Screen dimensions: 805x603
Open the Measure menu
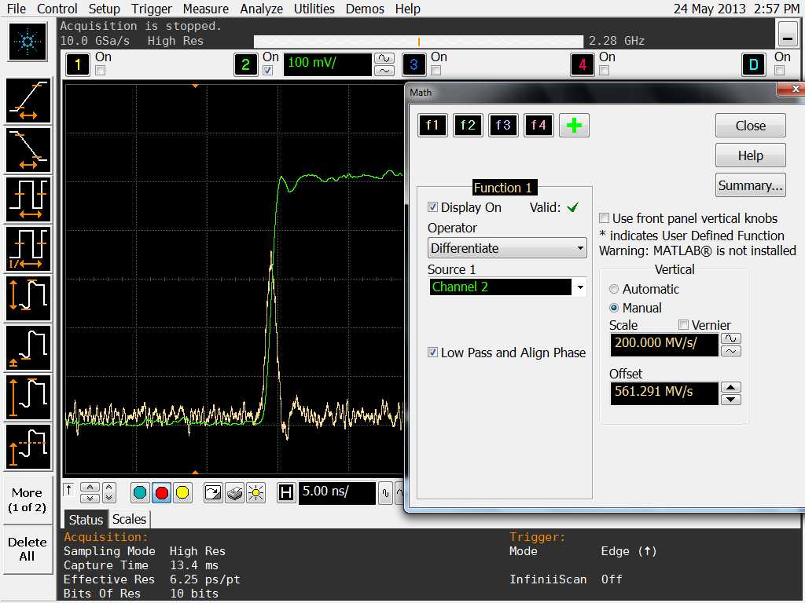[206, 9]
